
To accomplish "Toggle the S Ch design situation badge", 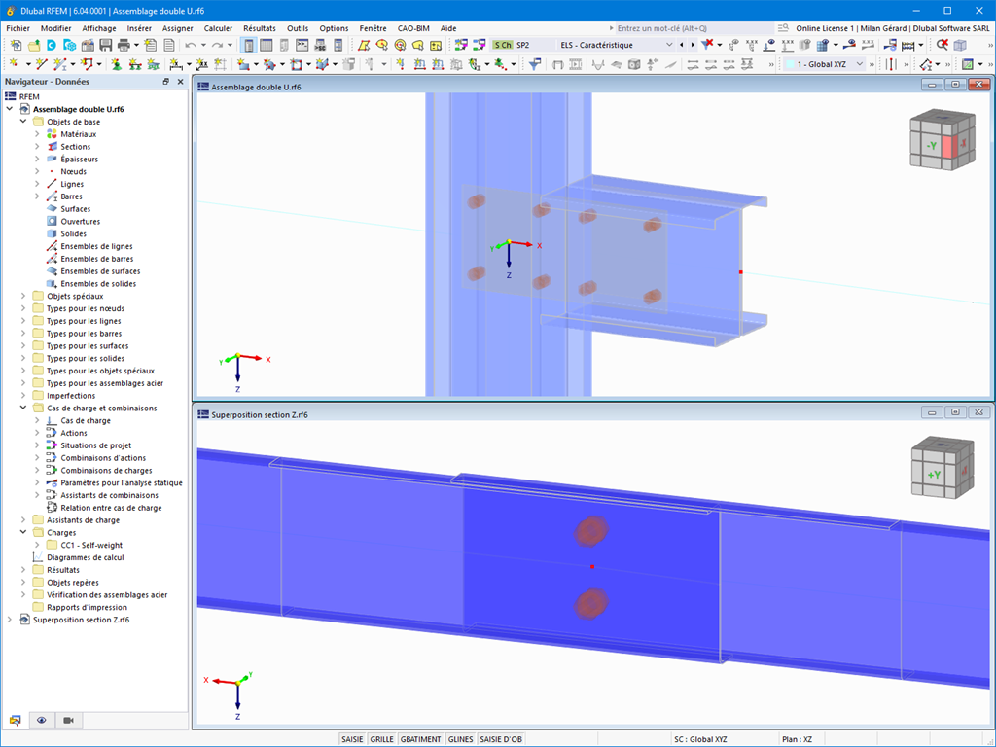I will point(503,45).
